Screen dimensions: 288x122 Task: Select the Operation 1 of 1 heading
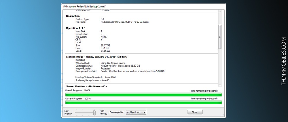coord(76,28)
